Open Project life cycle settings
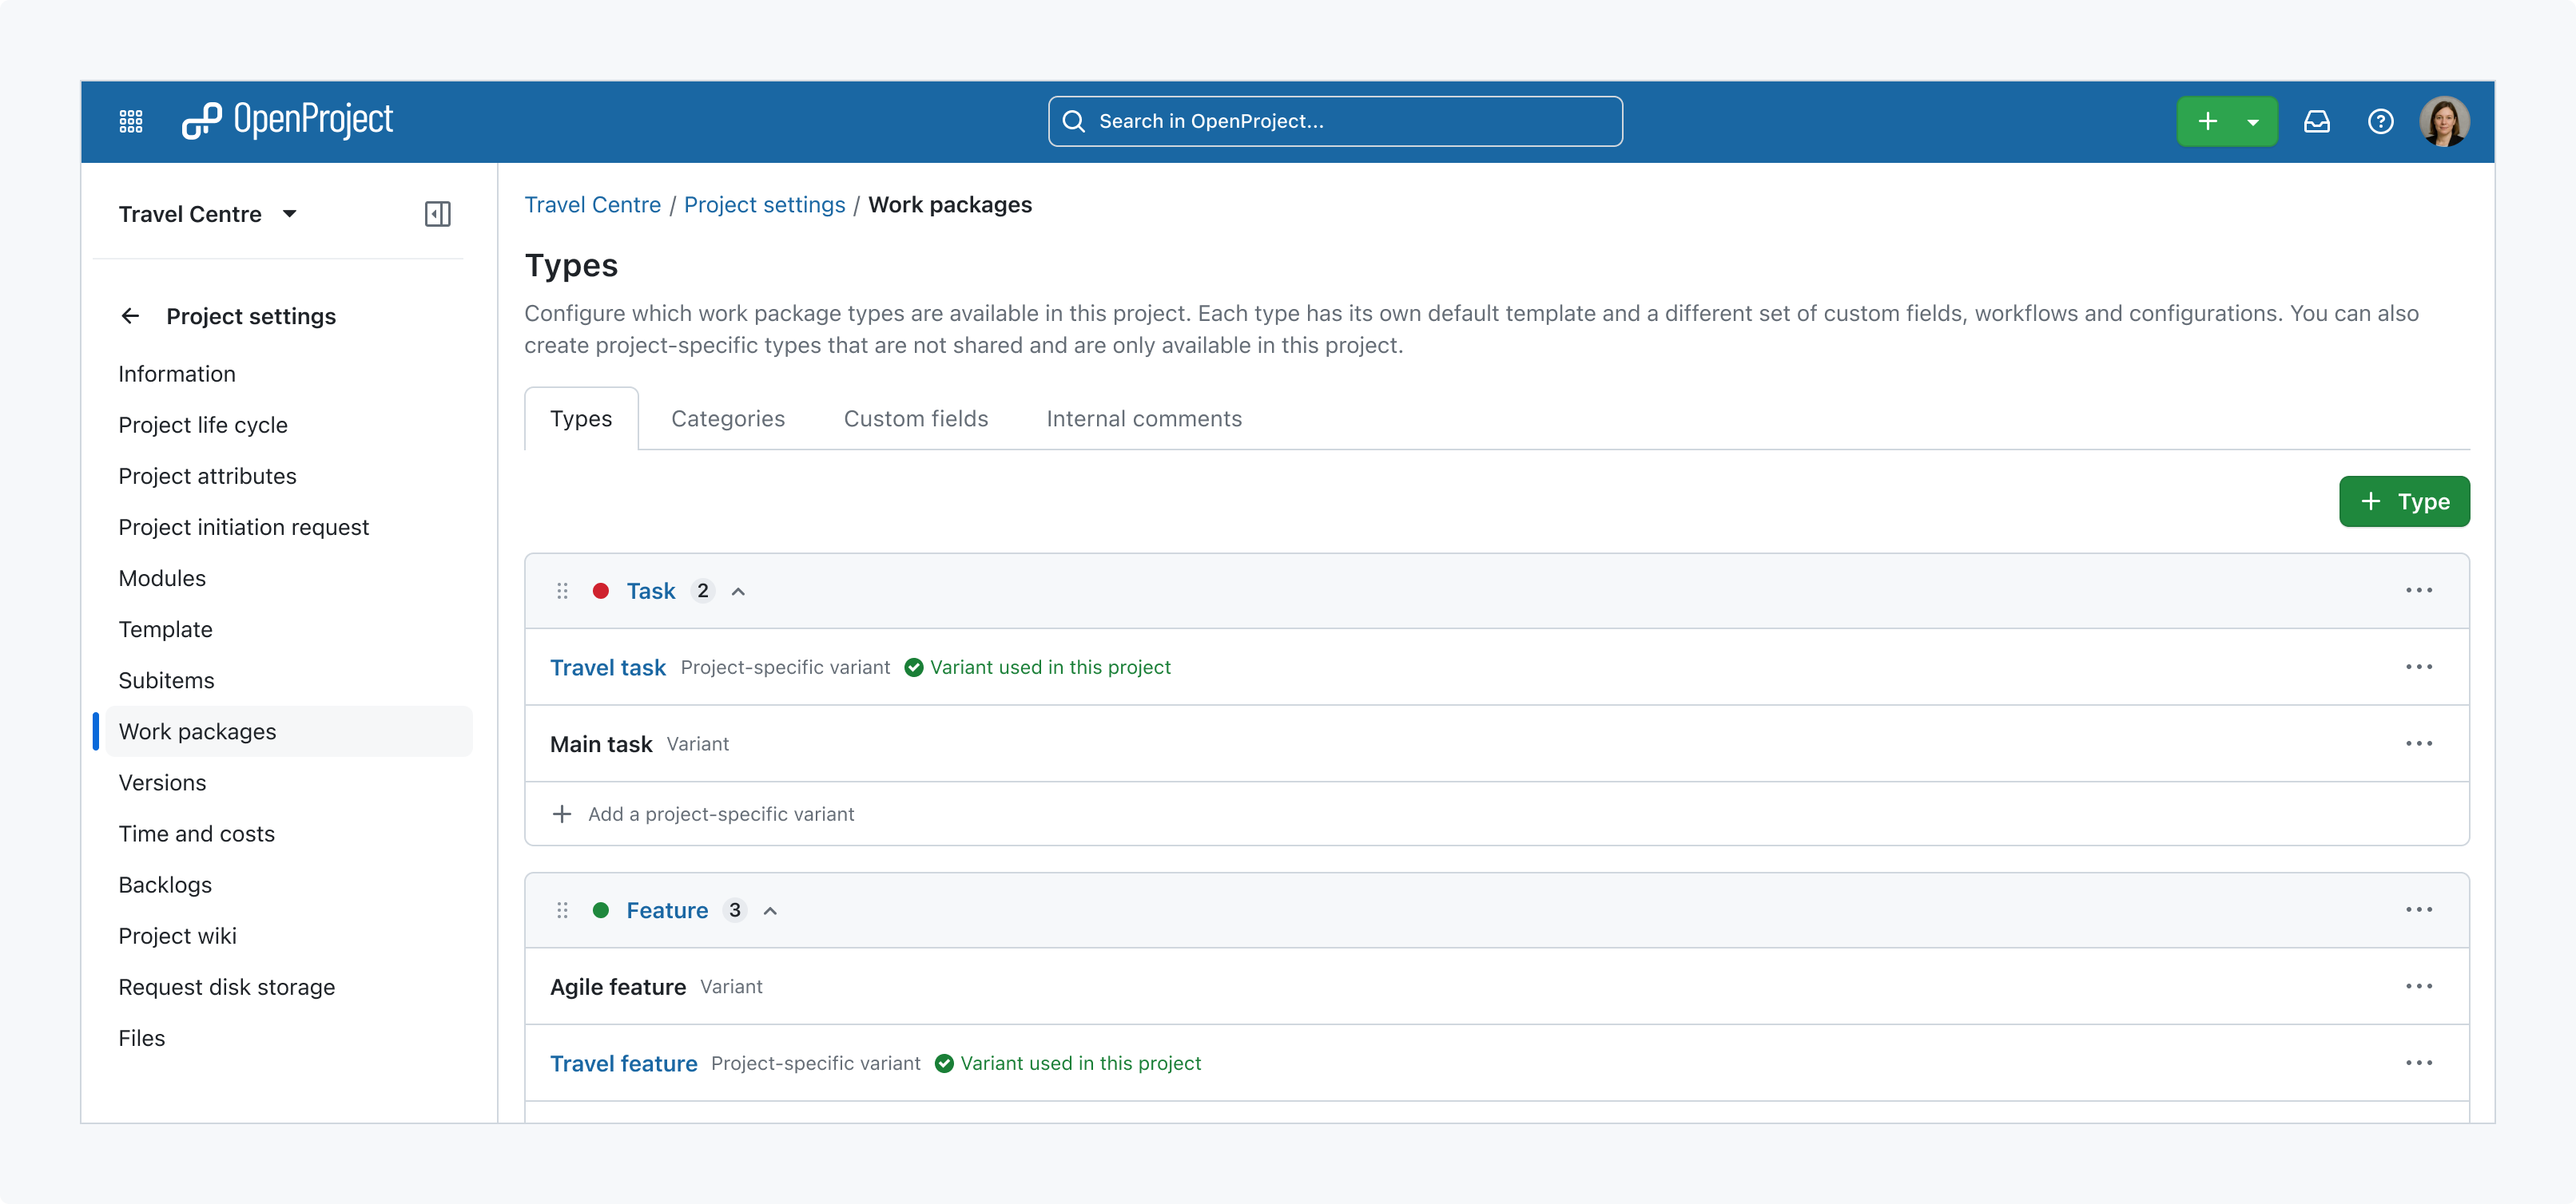The height and width of the screenshot is (1204, 2576). [203, 426]
